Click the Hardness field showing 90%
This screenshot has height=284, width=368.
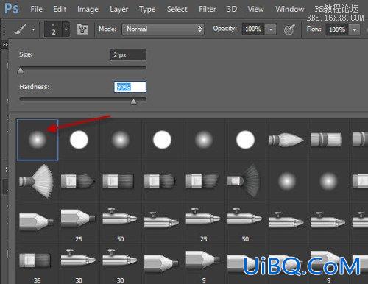coord(130,87)
